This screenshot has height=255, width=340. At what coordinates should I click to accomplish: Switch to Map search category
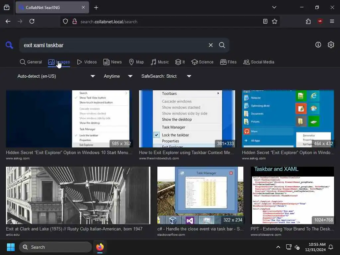pyautogui.click(x=136, y=62)
